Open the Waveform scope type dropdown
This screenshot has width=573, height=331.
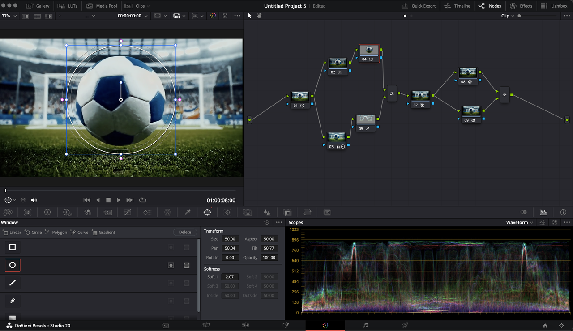pyautogui.click(x=520, y=222)
